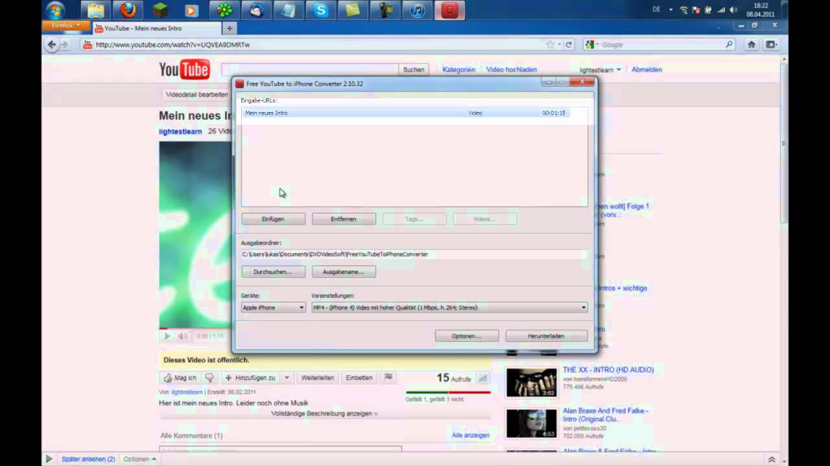Click Mag ich like button
Viewport: 830px width, 466px height.
180,377
